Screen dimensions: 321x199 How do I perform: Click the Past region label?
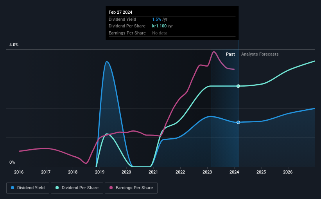tap(230, 54)
